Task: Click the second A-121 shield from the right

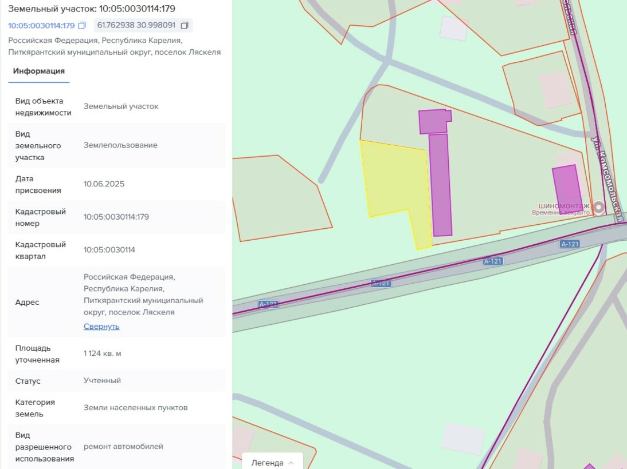Action: pos(493,261)
